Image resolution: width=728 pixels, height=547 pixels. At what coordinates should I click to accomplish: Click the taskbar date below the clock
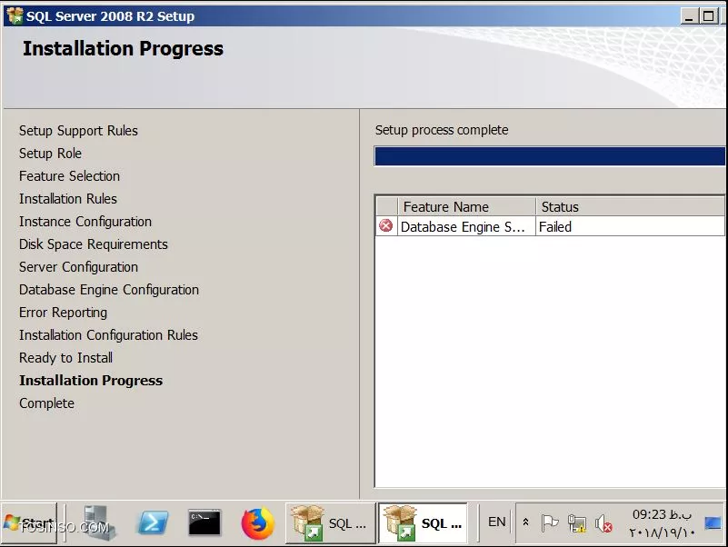[662, 532]
